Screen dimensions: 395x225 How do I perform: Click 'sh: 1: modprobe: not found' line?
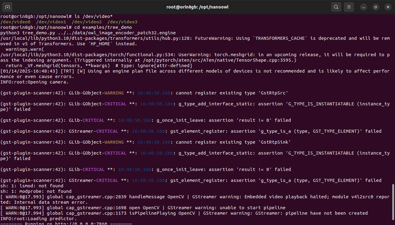click(36, 191)
